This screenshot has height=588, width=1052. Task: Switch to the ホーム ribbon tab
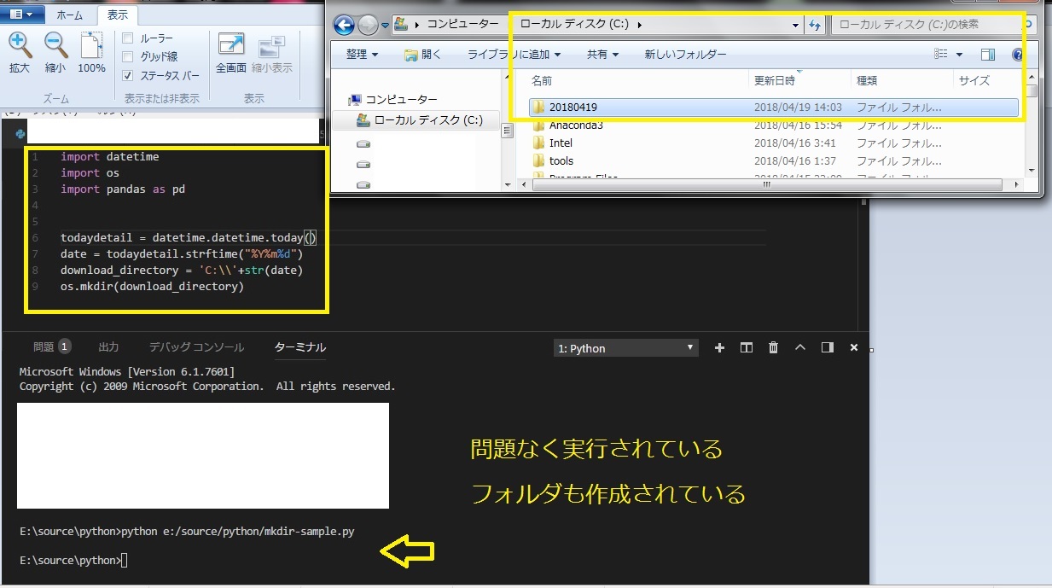point(70,15)
